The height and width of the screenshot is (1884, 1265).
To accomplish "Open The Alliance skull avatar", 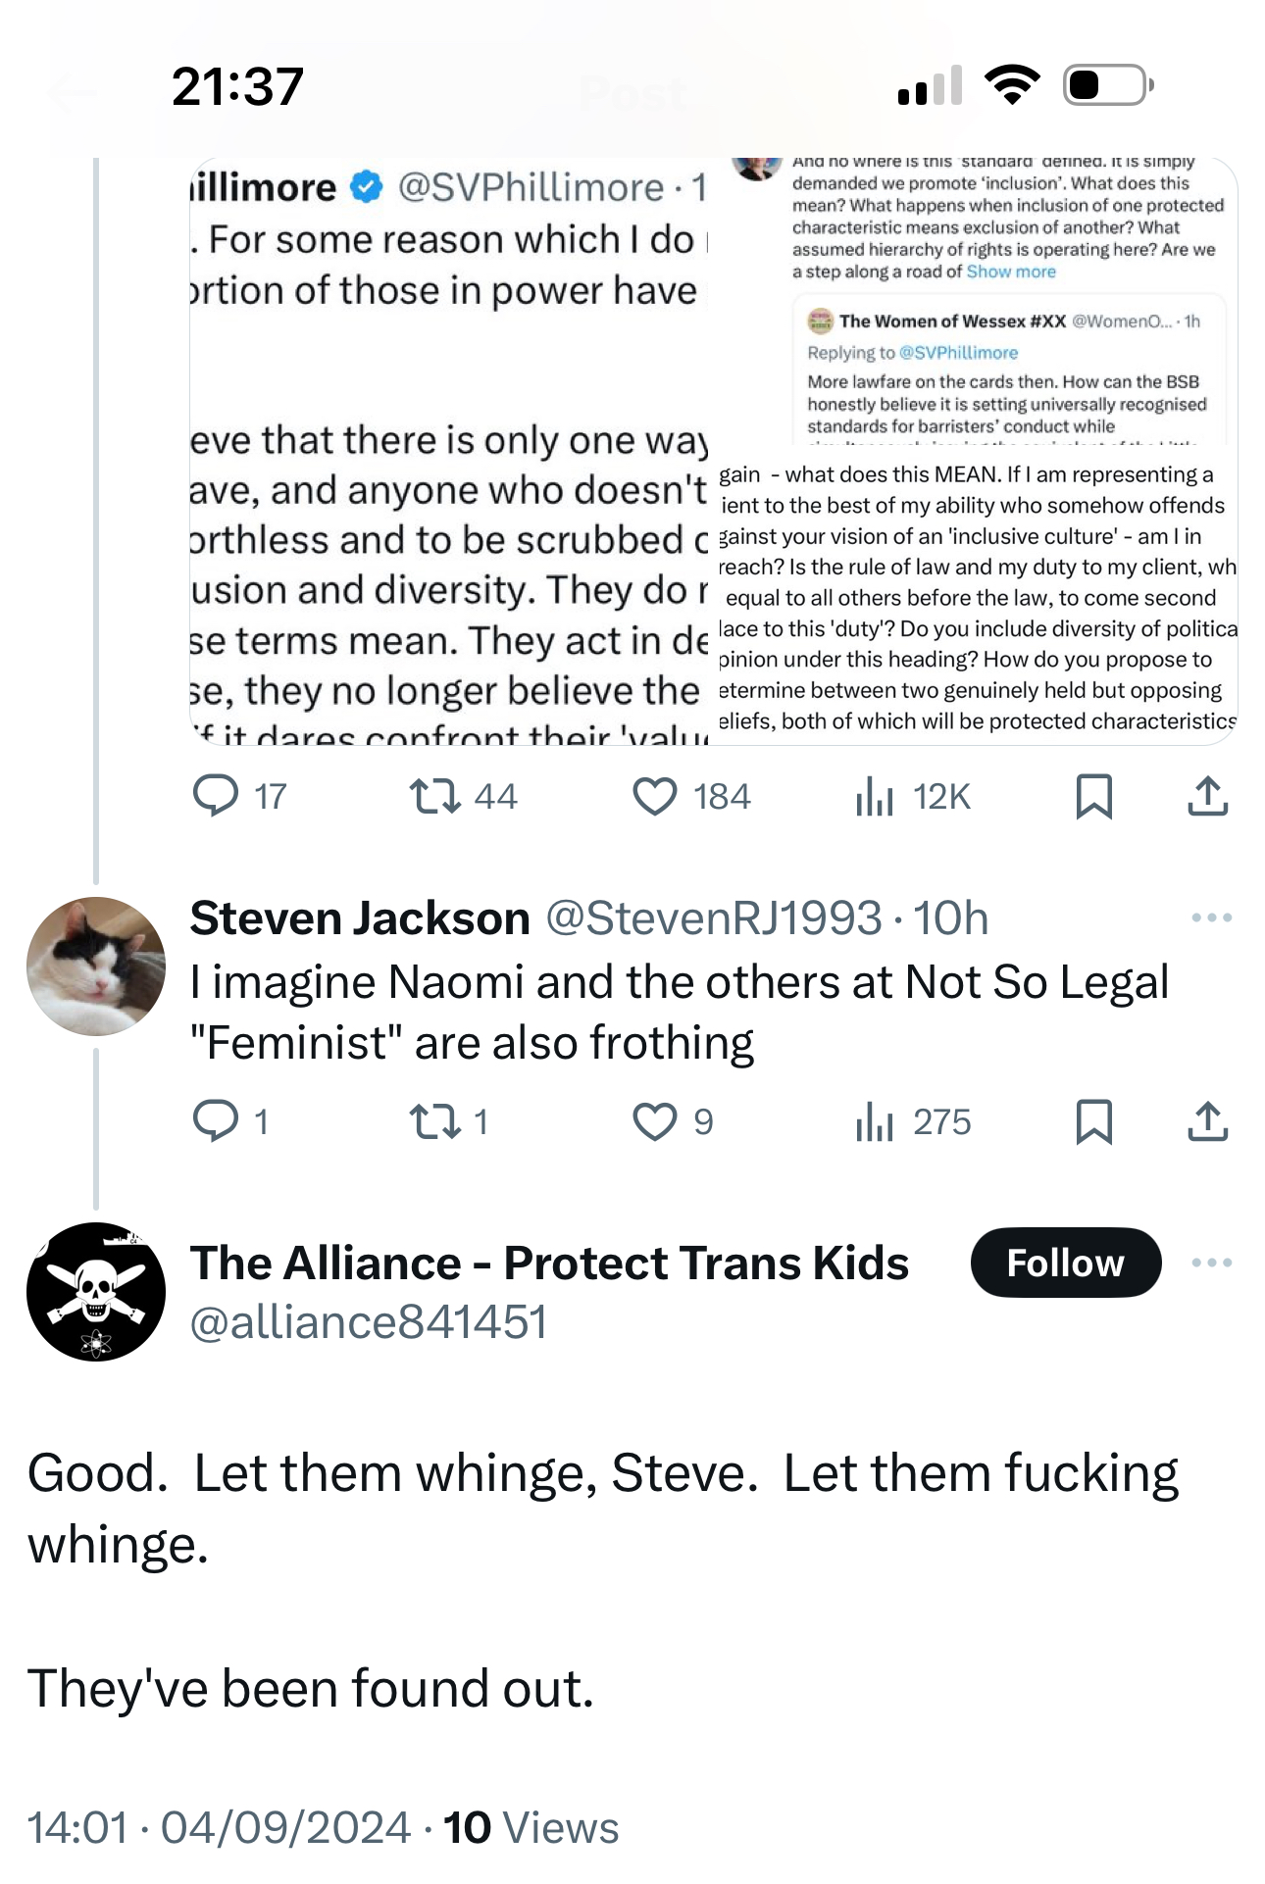I will coord(96,1292).
